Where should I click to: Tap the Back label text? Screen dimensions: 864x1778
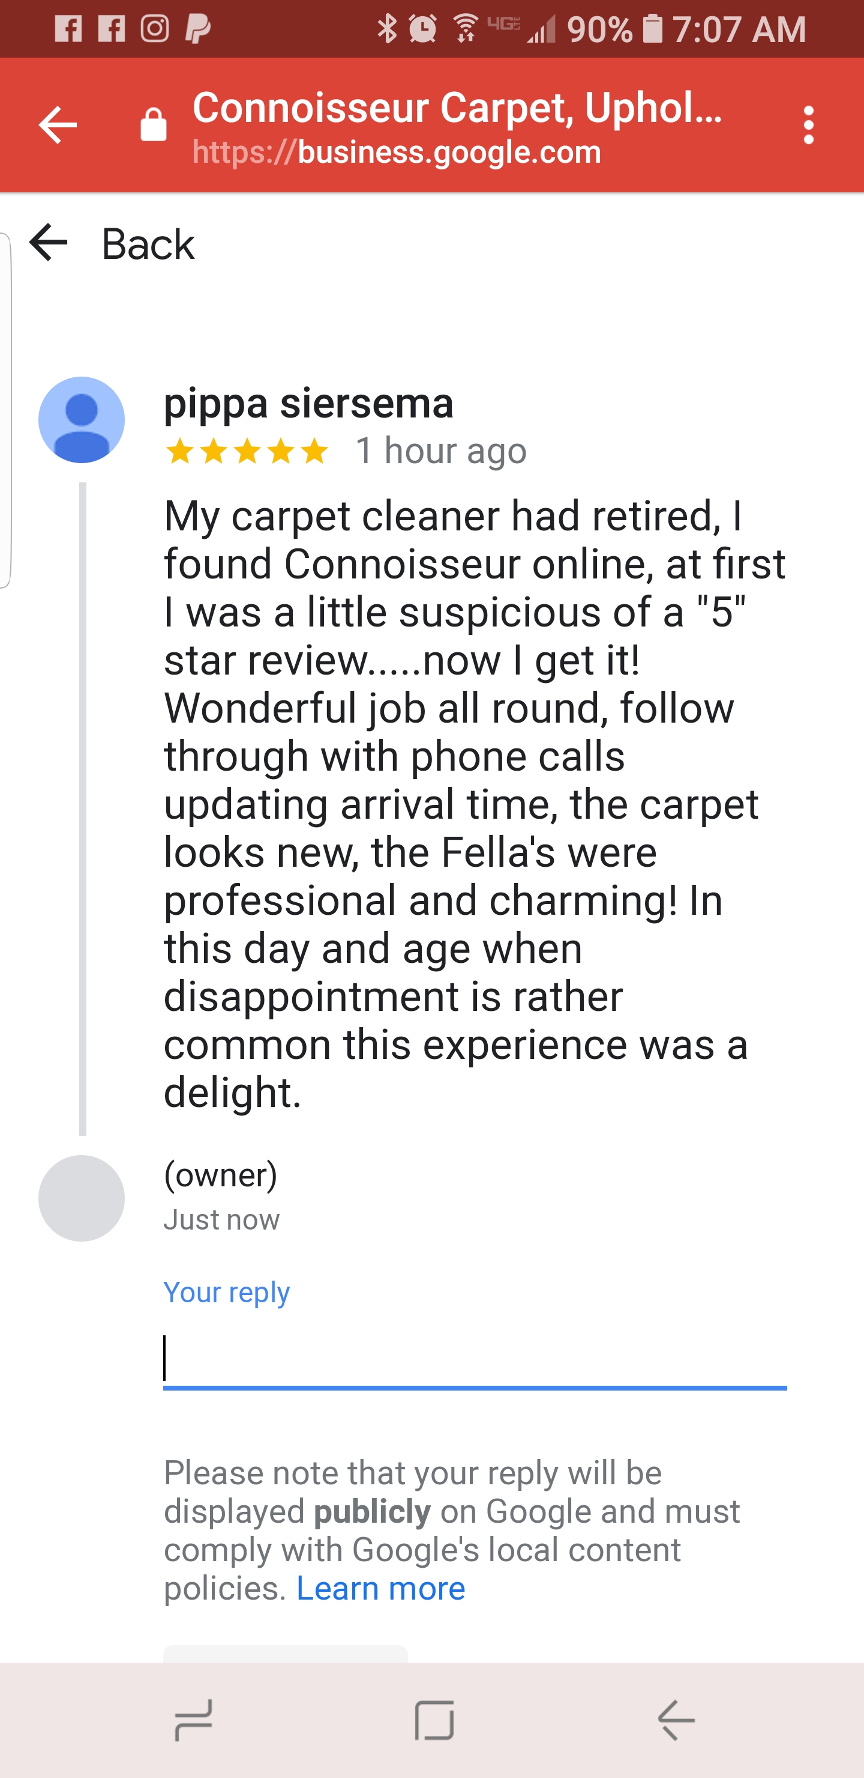[x=148, y=244]
